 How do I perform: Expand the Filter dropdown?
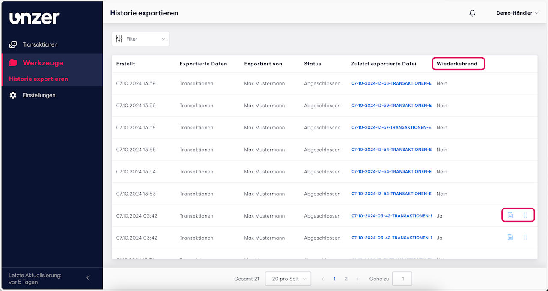coord(163,39)
